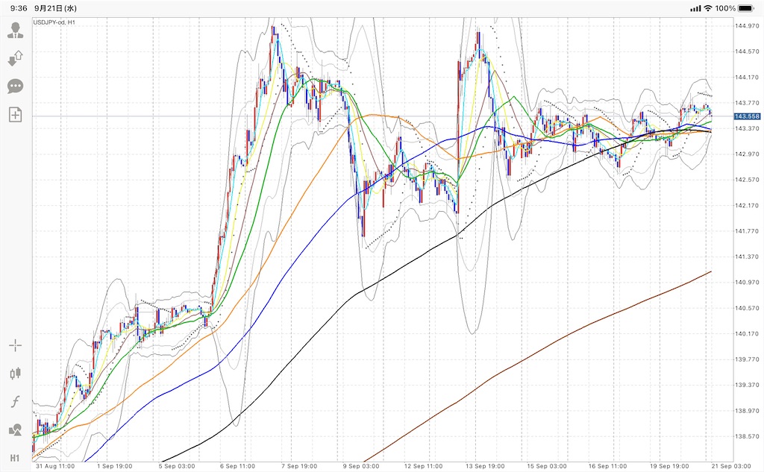Select the current price tag 143.558
This screenshot has width=764, height=472.
747,116
